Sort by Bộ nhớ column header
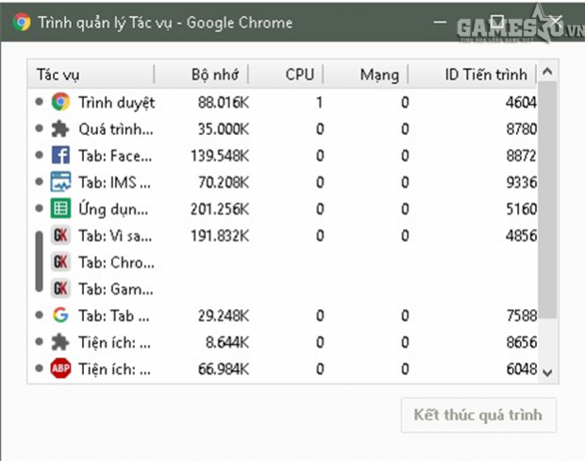 tap(217, 75)
